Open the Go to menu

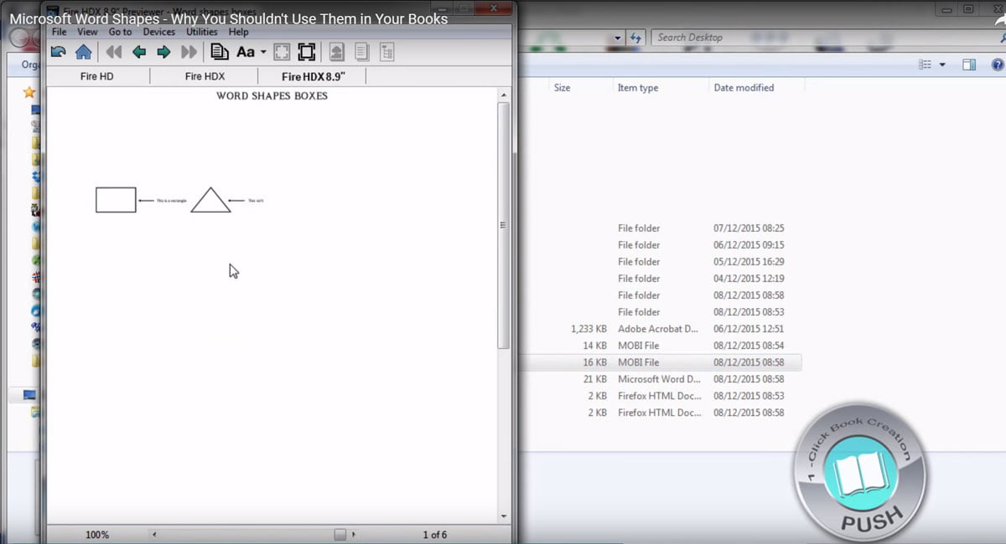pos(120,32)
